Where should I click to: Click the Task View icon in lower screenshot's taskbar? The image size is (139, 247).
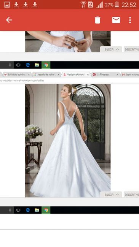(x=18, y=210)
